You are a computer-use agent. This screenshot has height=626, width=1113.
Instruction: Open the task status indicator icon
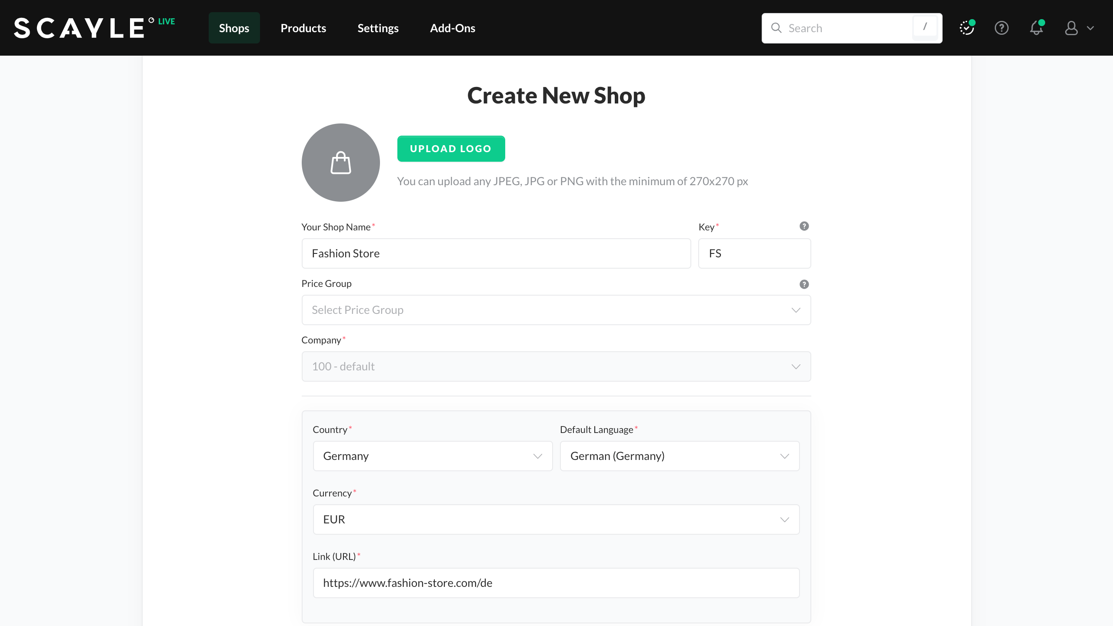tap(967, 28)
